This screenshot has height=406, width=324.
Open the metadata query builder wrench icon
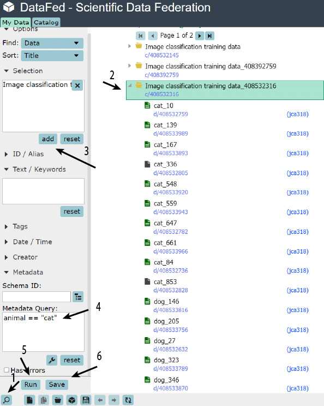point(52,360)
